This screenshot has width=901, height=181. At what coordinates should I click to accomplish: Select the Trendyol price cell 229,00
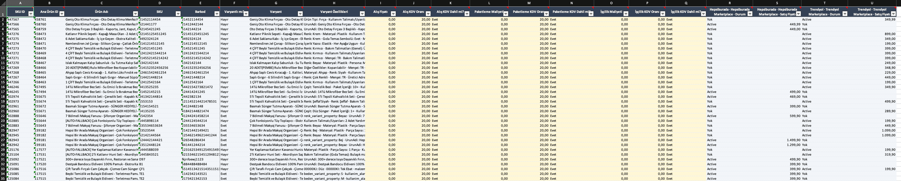tap(872, 73)
